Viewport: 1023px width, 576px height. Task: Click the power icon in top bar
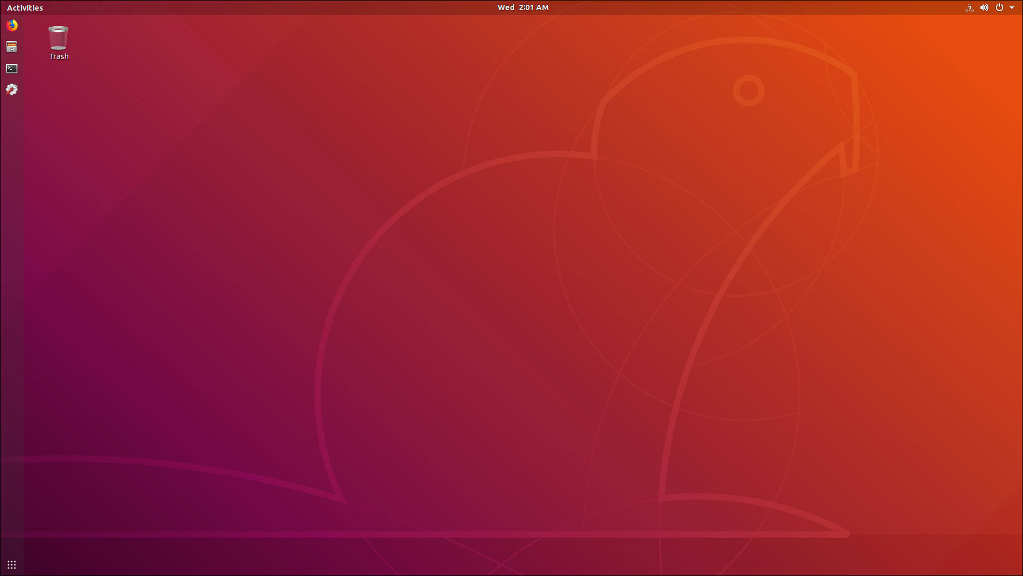click(x=1000, y=7)
